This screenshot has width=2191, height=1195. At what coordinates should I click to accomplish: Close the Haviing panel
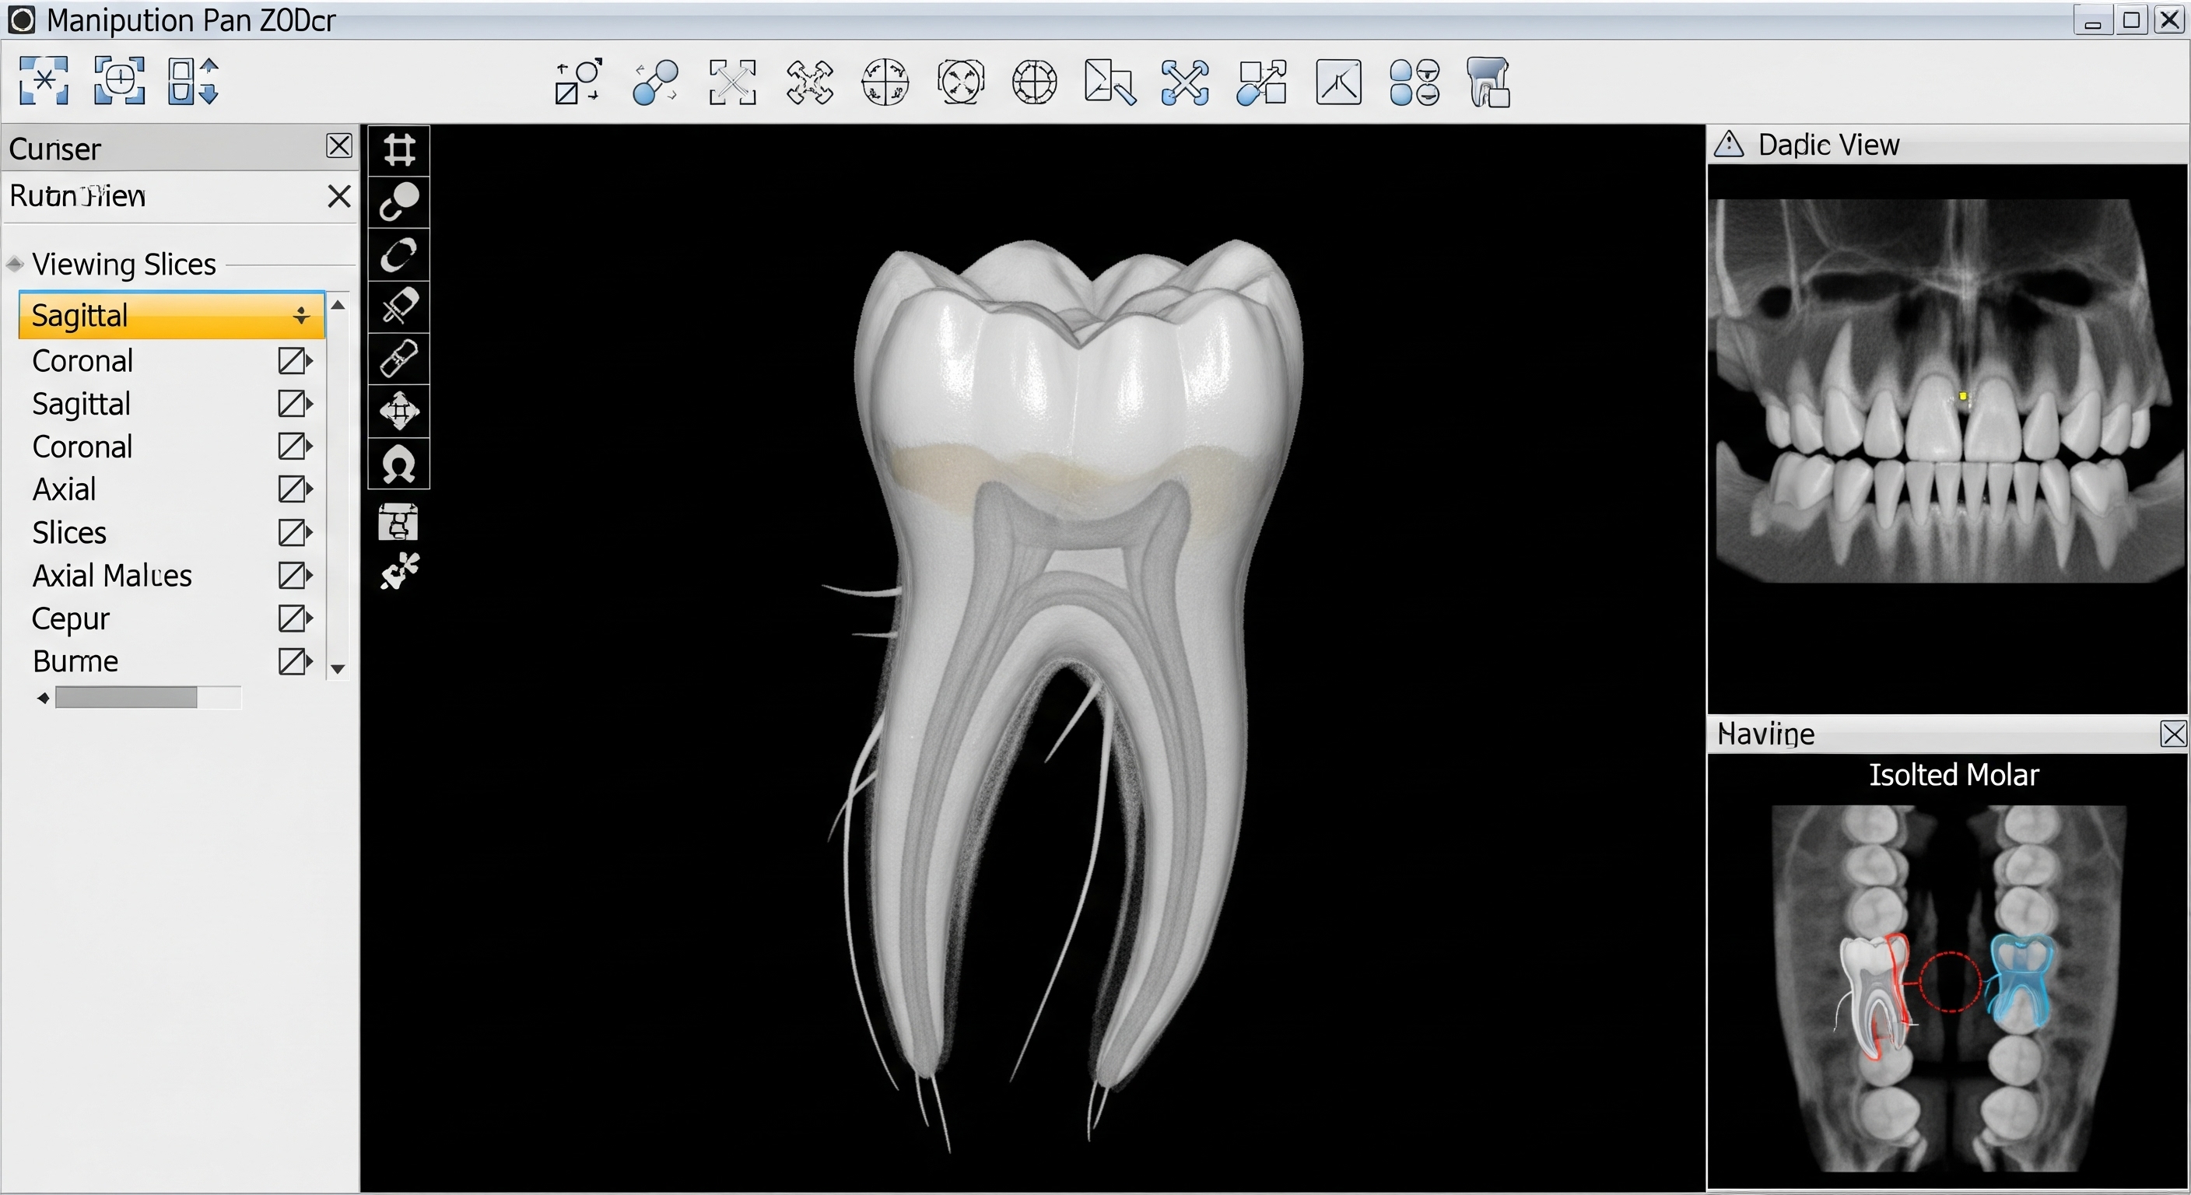[x=2173, y=734]
